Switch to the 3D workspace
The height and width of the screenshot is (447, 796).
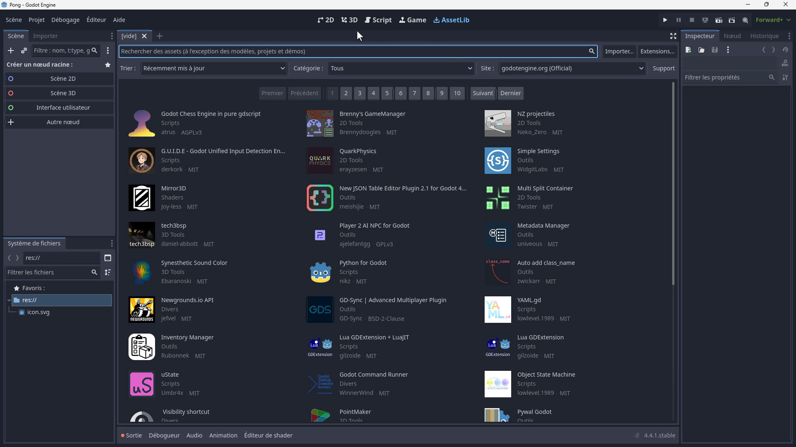(349, 20)
